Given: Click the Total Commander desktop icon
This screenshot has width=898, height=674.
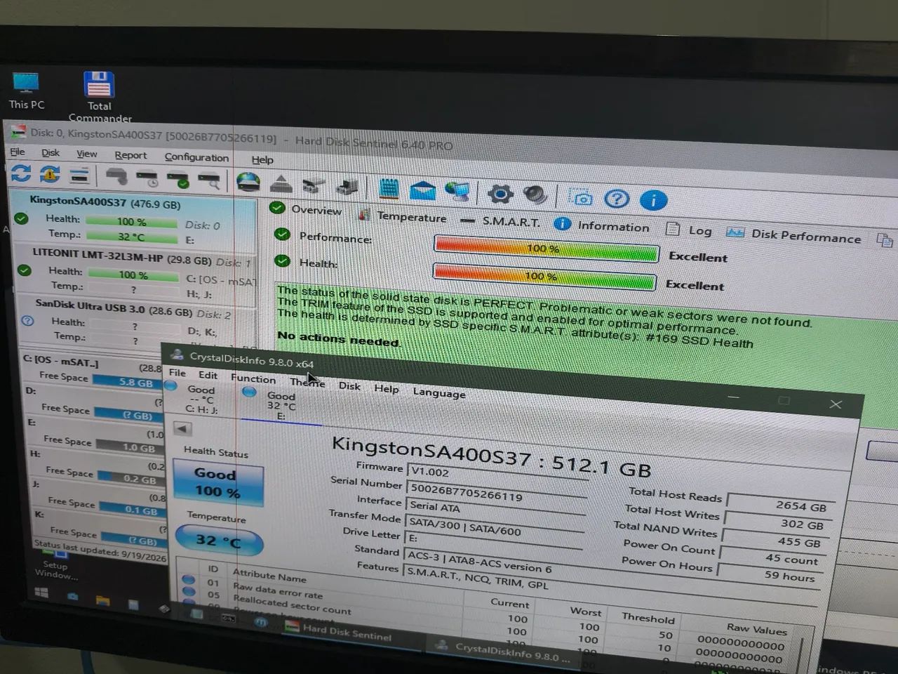Looking at the screenshot, I should 99,96.
